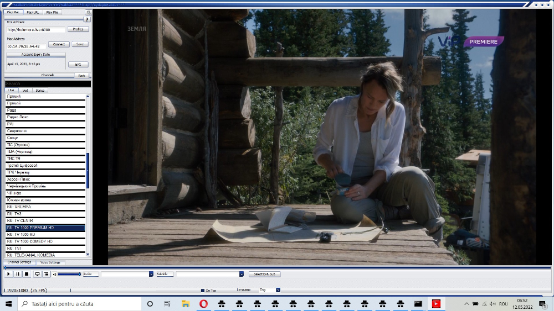Open the Profiles button
The height and width of the screenshot is (311, 554).
point(78,29)
